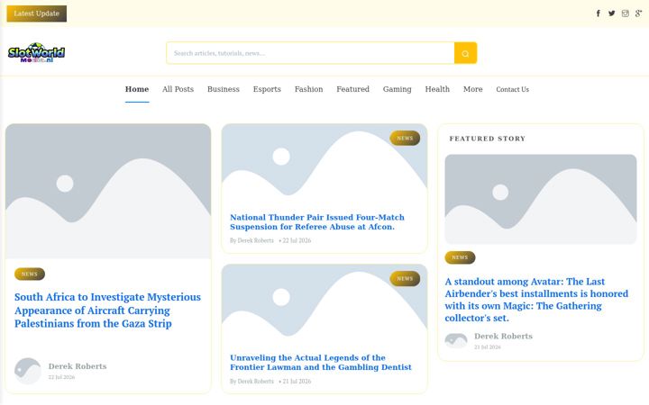
Task: Click the SlotWorld site logo
Action: [36, 53]
